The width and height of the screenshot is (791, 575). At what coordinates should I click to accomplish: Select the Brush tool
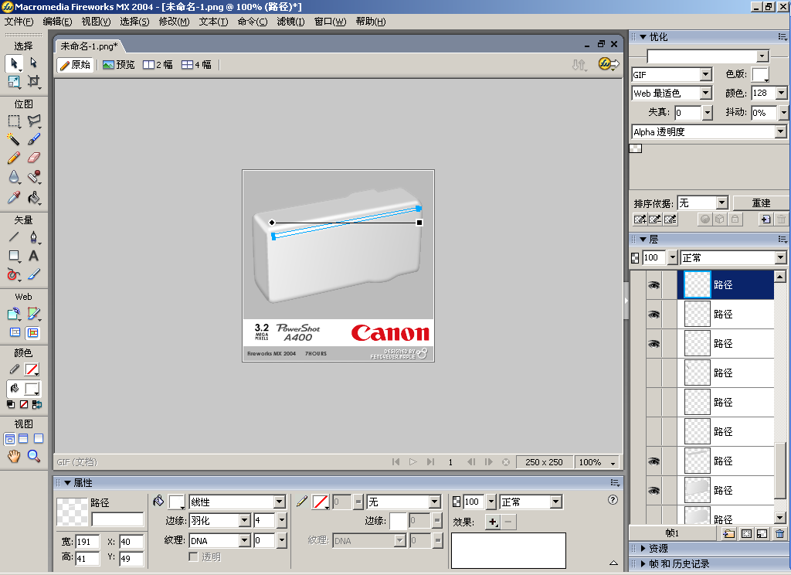point(34,139)
